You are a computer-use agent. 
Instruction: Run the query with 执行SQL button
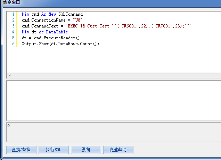(54, 150)
